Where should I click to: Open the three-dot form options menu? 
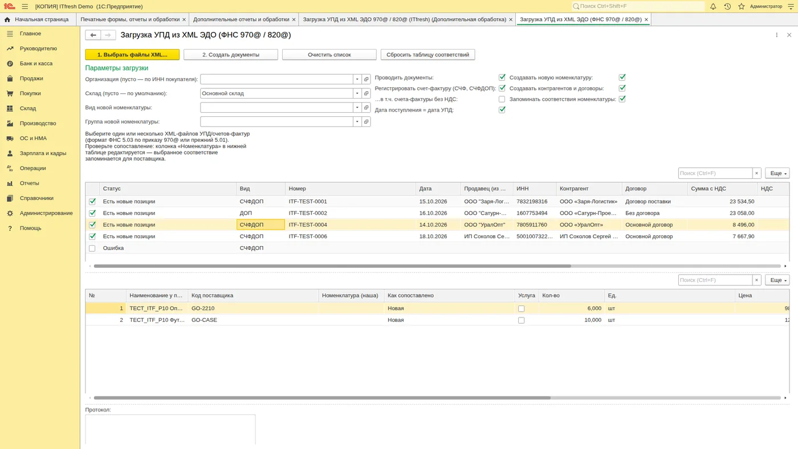(x=776, y=35)
